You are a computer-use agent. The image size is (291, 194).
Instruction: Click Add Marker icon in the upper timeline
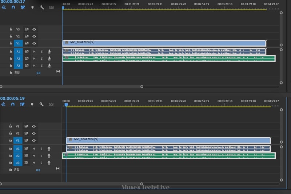click(x=32, y=7)
